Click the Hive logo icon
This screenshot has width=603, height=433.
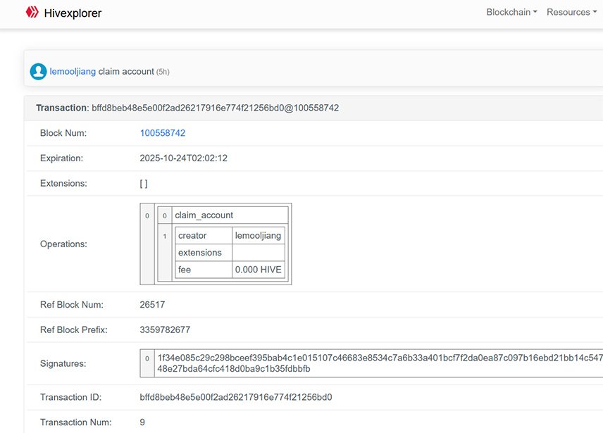pos(32,13)
